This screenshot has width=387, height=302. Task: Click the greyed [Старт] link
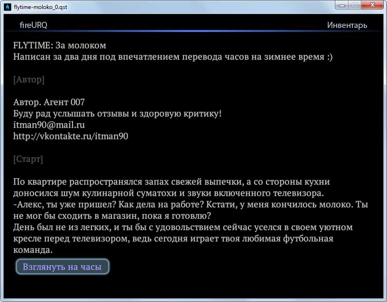(x=28, y=159)
